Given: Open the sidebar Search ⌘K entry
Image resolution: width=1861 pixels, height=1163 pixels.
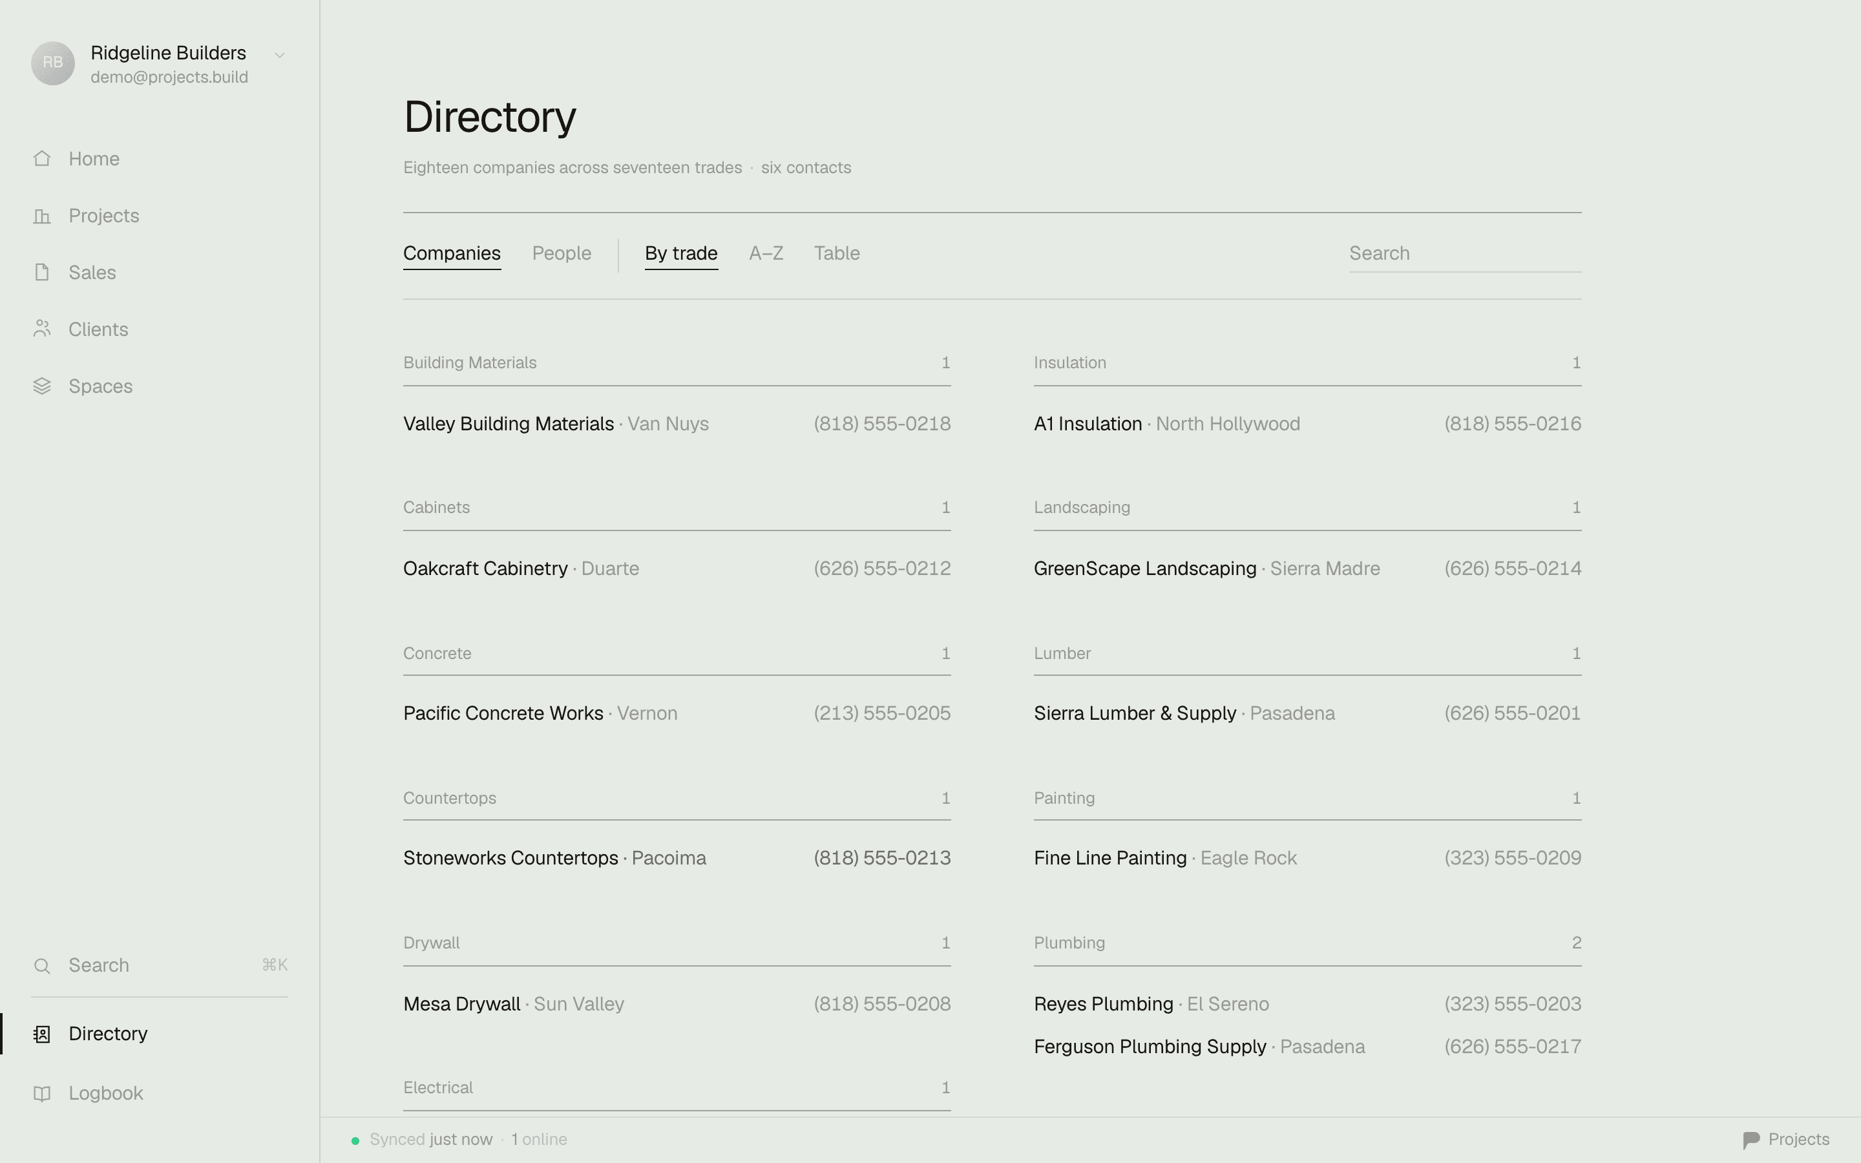Looking at the screenshot, I should coord(159,965).
